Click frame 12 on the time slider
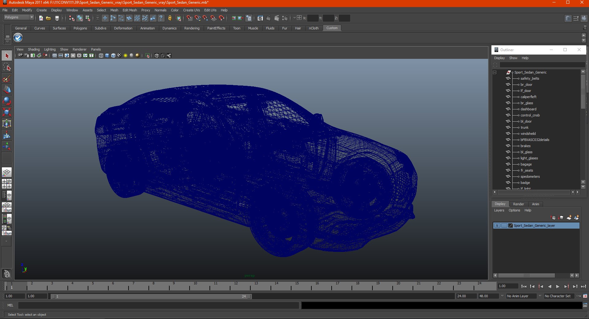This screenshot has height=319, width=589. pyautogui.click(x=236, y=286)
